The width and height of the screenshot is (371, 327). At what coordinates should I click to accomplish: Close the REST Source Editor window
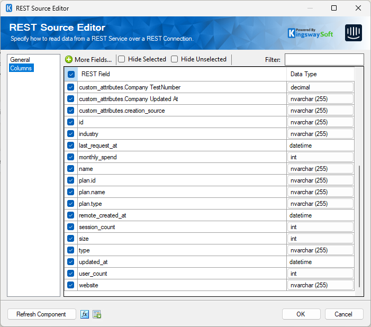pyautogui.click(x=358, y=8)
